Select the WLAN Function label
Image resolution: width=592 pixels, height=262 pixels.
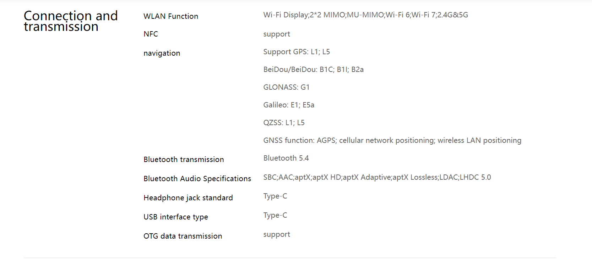(x=171, y=16)
